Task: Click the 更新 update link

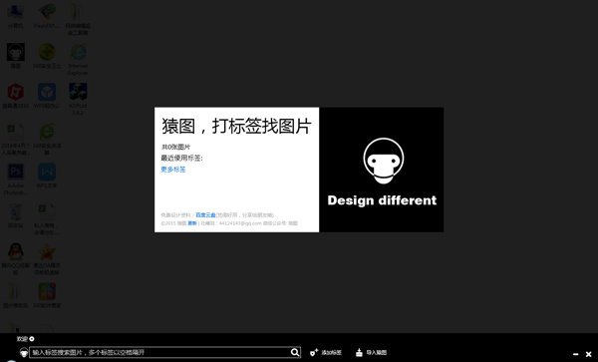Action: (x=192, y=223)
